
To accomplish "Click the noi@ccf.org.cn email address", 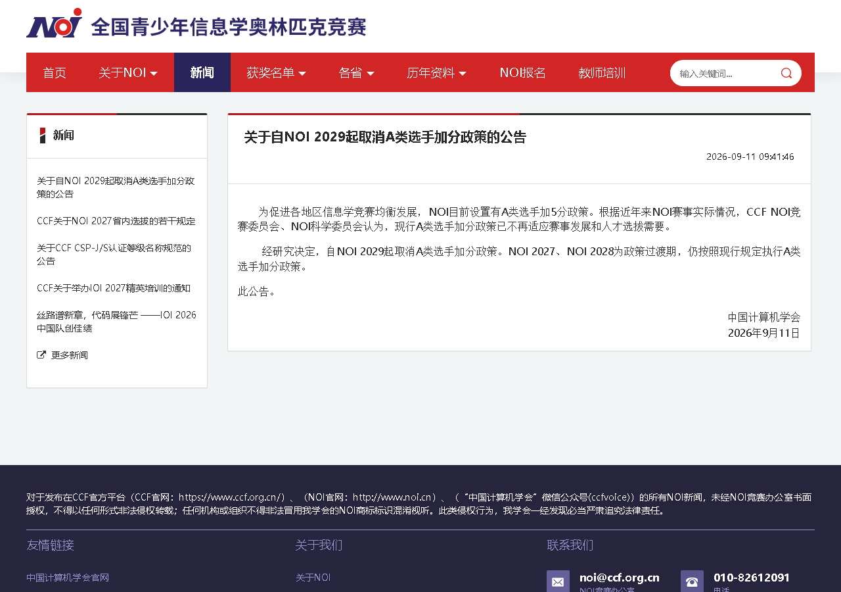I will click(620, 578).
